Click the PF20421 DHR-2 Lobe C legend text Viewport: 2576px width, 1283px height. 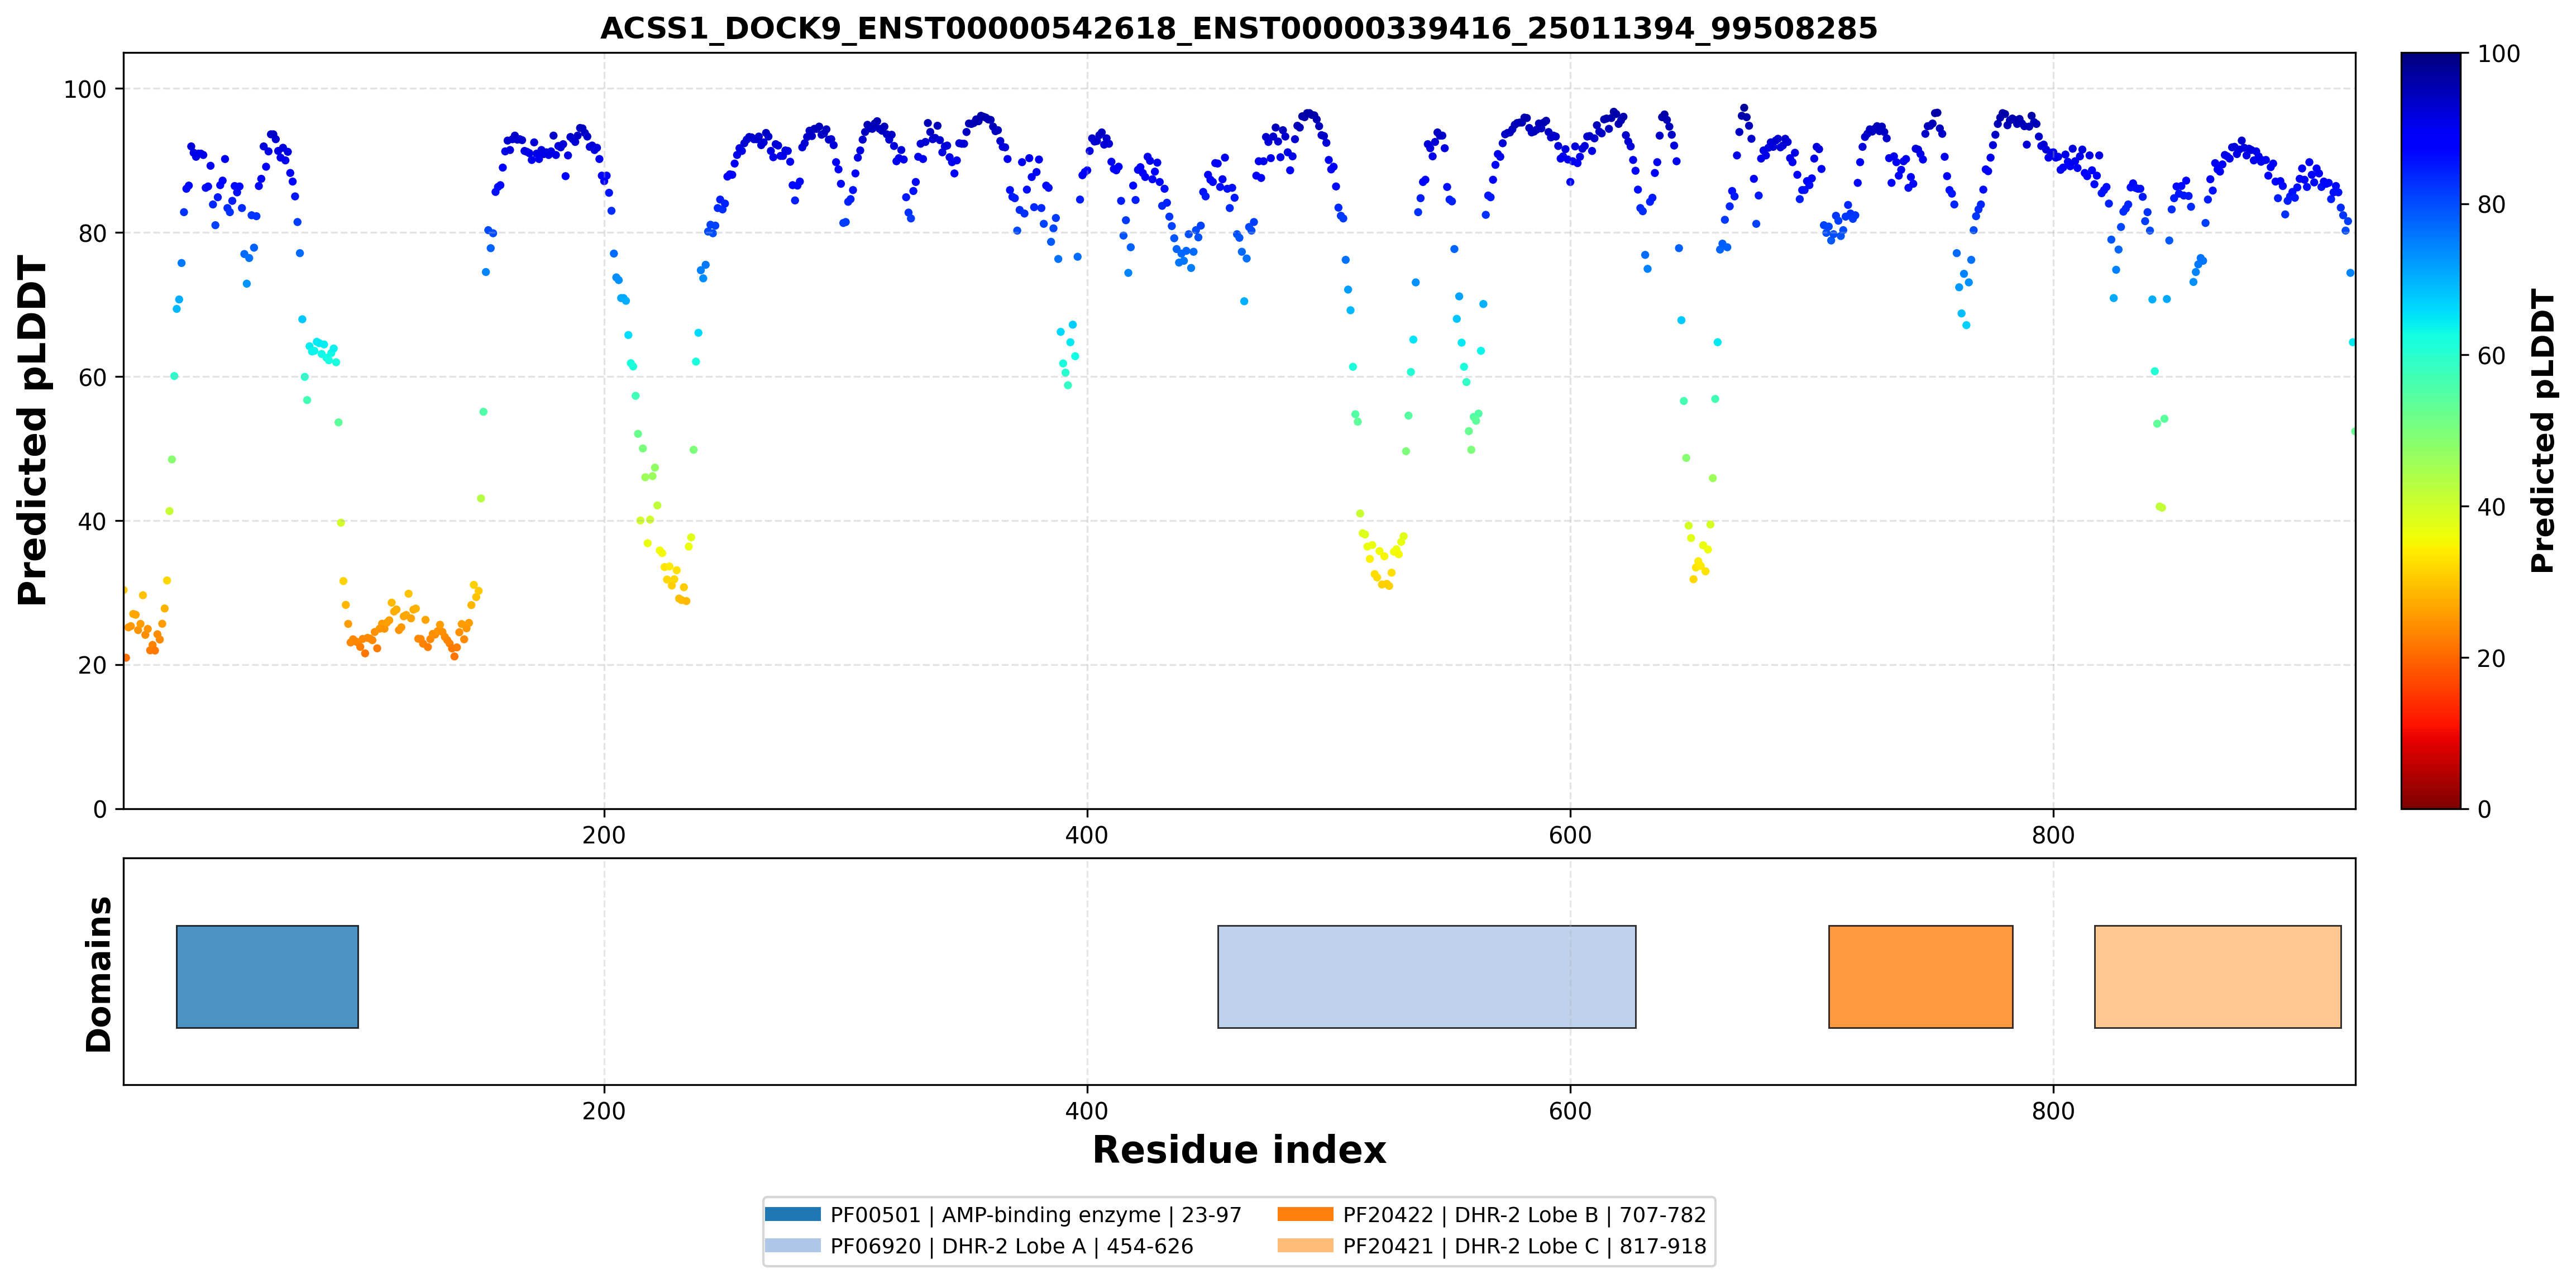click(1525, 1246)
